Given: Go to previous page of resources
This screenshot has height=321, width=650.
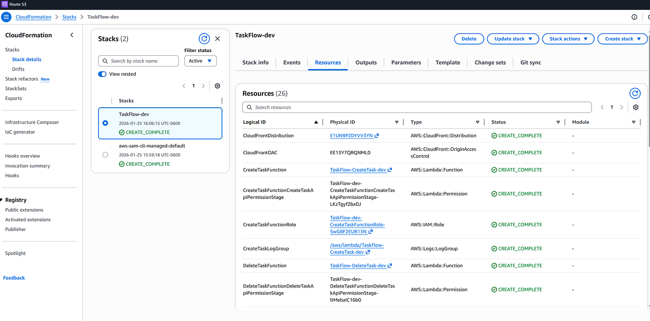Looking at the screenshot, I should pyautogui.click(x=602, y=107).
